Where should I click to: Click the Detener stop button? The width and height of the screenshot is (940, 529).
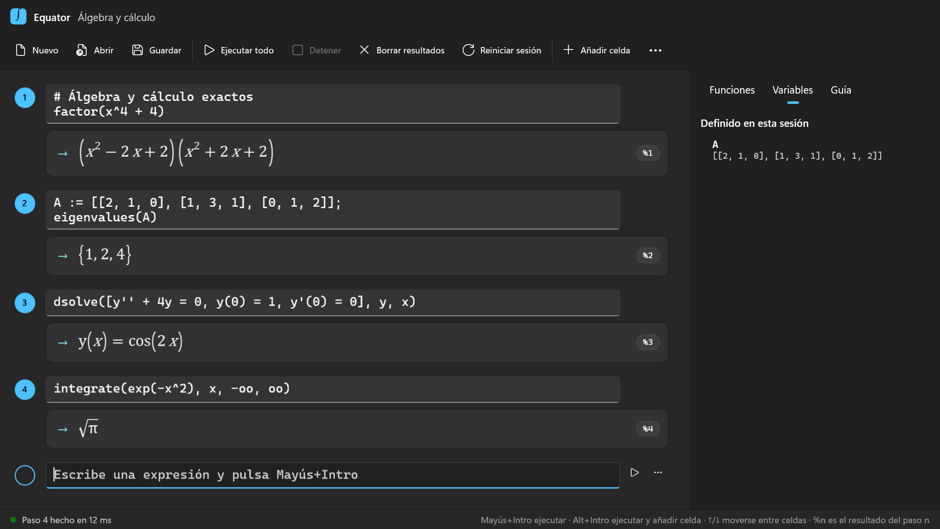pyautogui.click(x=317, y=50)
